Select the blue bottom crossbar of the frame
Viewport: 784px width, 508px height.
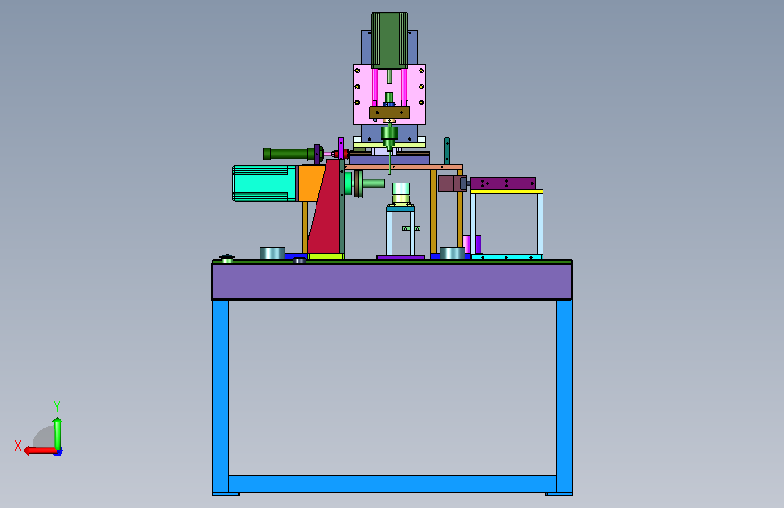(x=392, y=484)
